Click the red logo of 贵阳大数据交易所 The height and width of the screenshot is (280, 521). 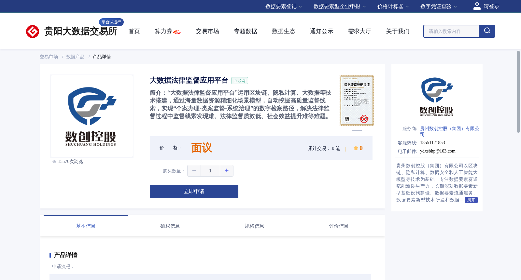tap(33, 32)
